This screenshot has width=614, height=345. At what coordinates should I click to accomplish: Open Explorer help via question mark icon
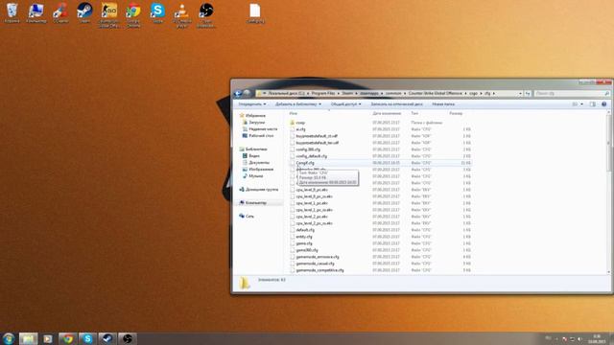click(603, 104)
